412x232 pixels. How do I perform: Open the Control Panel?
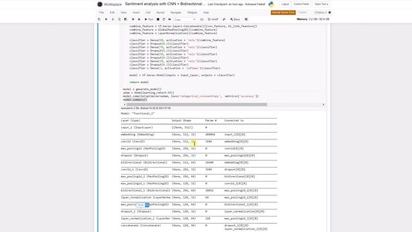[301, 5]
